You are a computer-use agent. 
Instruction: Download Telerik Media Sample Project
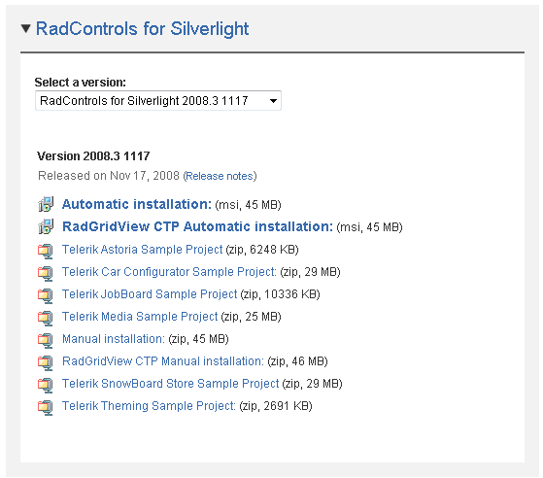tap(140, 317)
